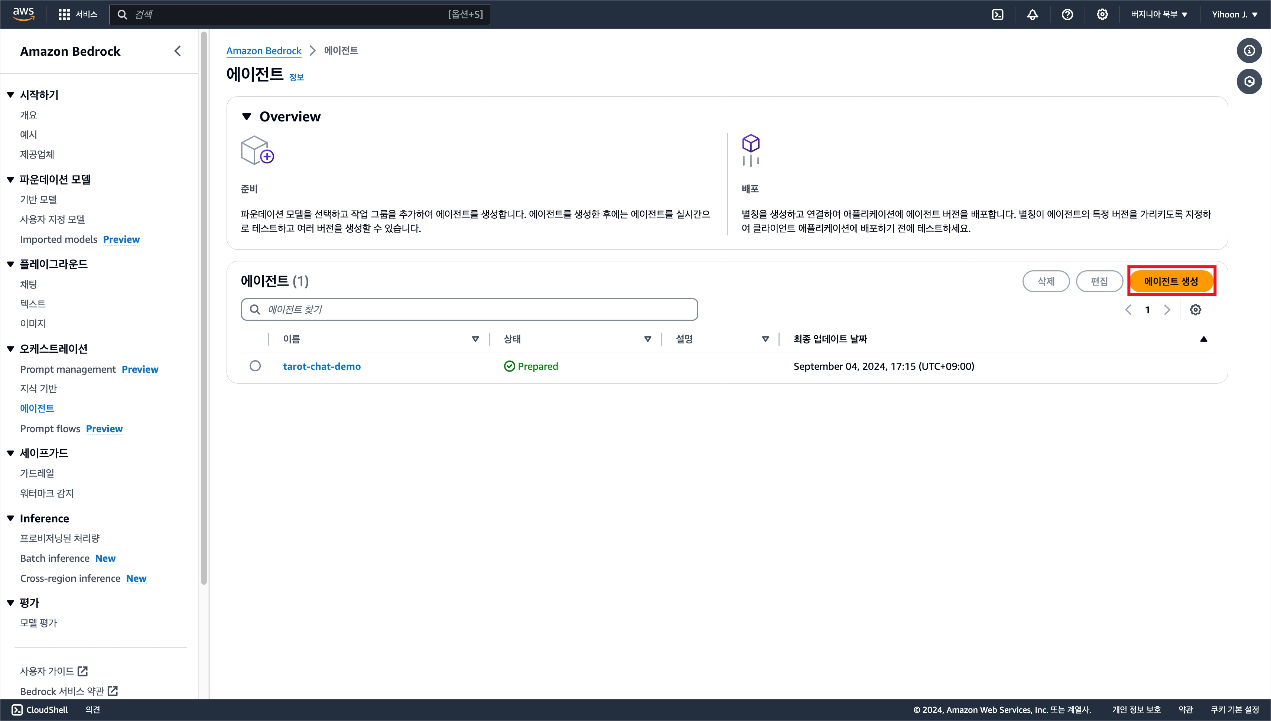
Task: Select the tarot-chat-demo radio button
Action: point(255,366)
